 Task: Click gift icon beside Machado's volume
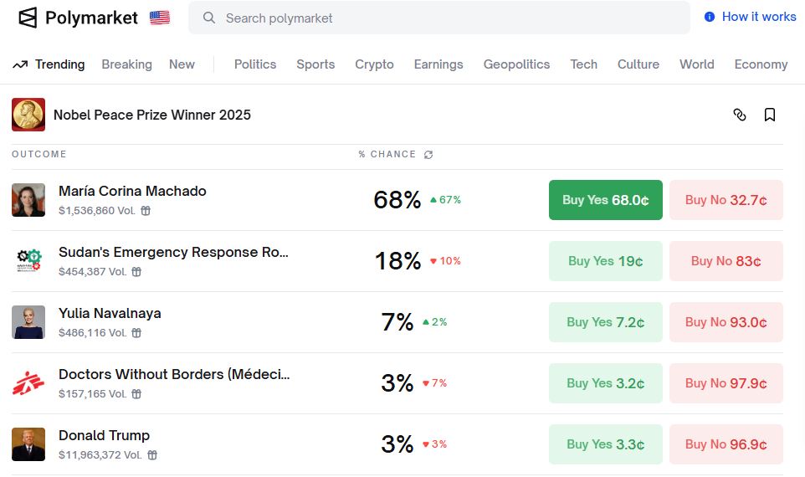coord(146,211)
